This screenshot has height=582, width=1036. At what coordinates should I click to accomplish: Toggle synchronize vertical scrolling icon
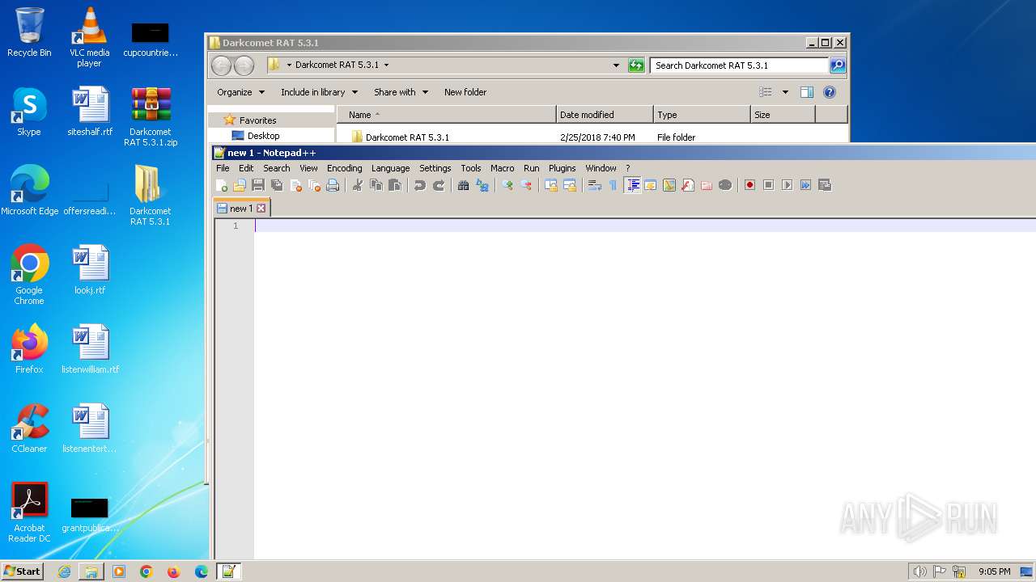550,185
